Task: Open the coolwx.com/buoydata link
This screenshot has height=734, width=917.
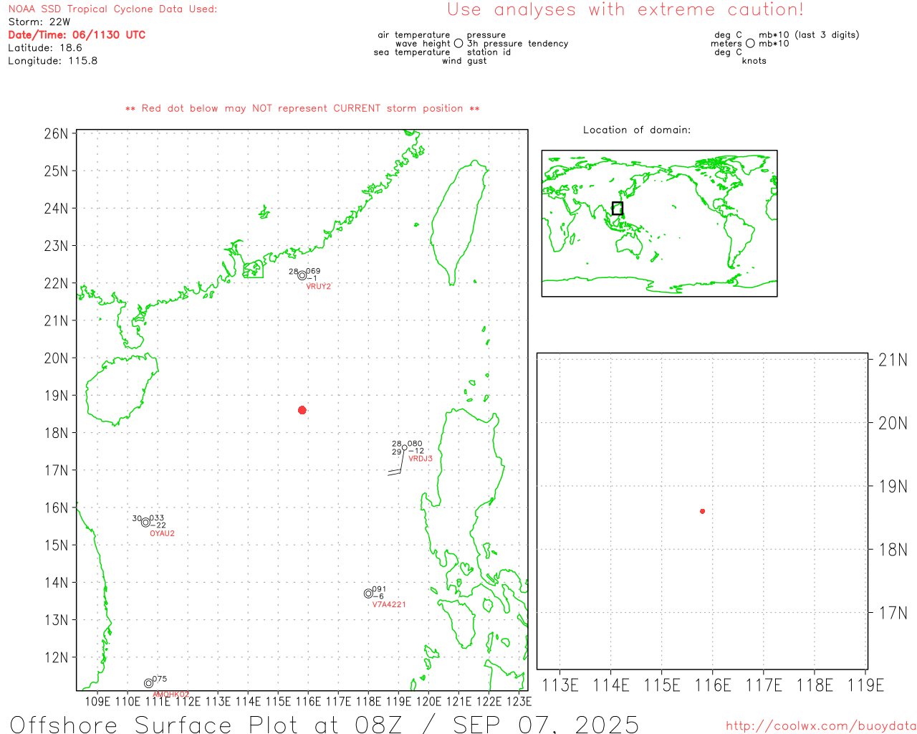Action: tap(821, 726)
